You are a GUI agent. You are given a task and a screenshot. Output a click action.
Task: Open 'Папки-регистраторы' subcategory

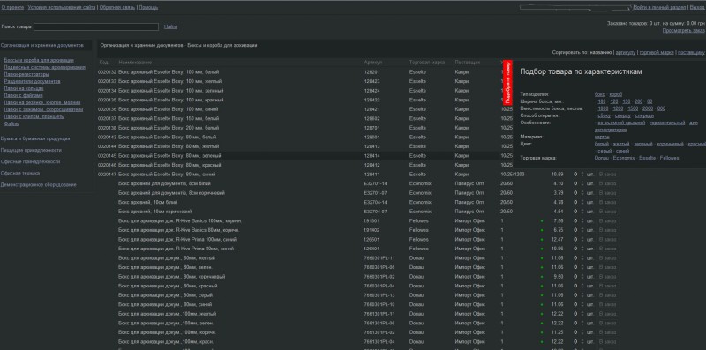(26, 74)
